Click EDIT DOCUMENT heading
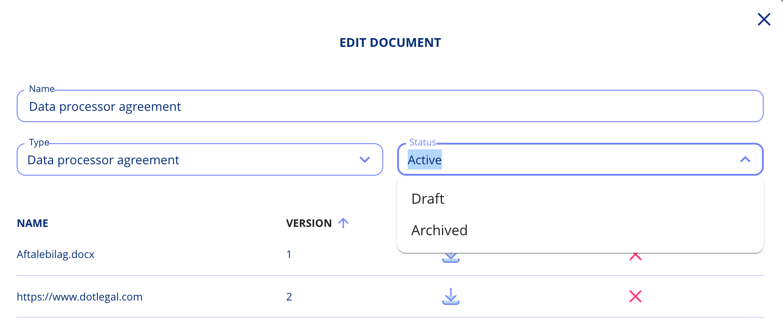The width and height of the screenshot is (783, 318). (390, 42)
